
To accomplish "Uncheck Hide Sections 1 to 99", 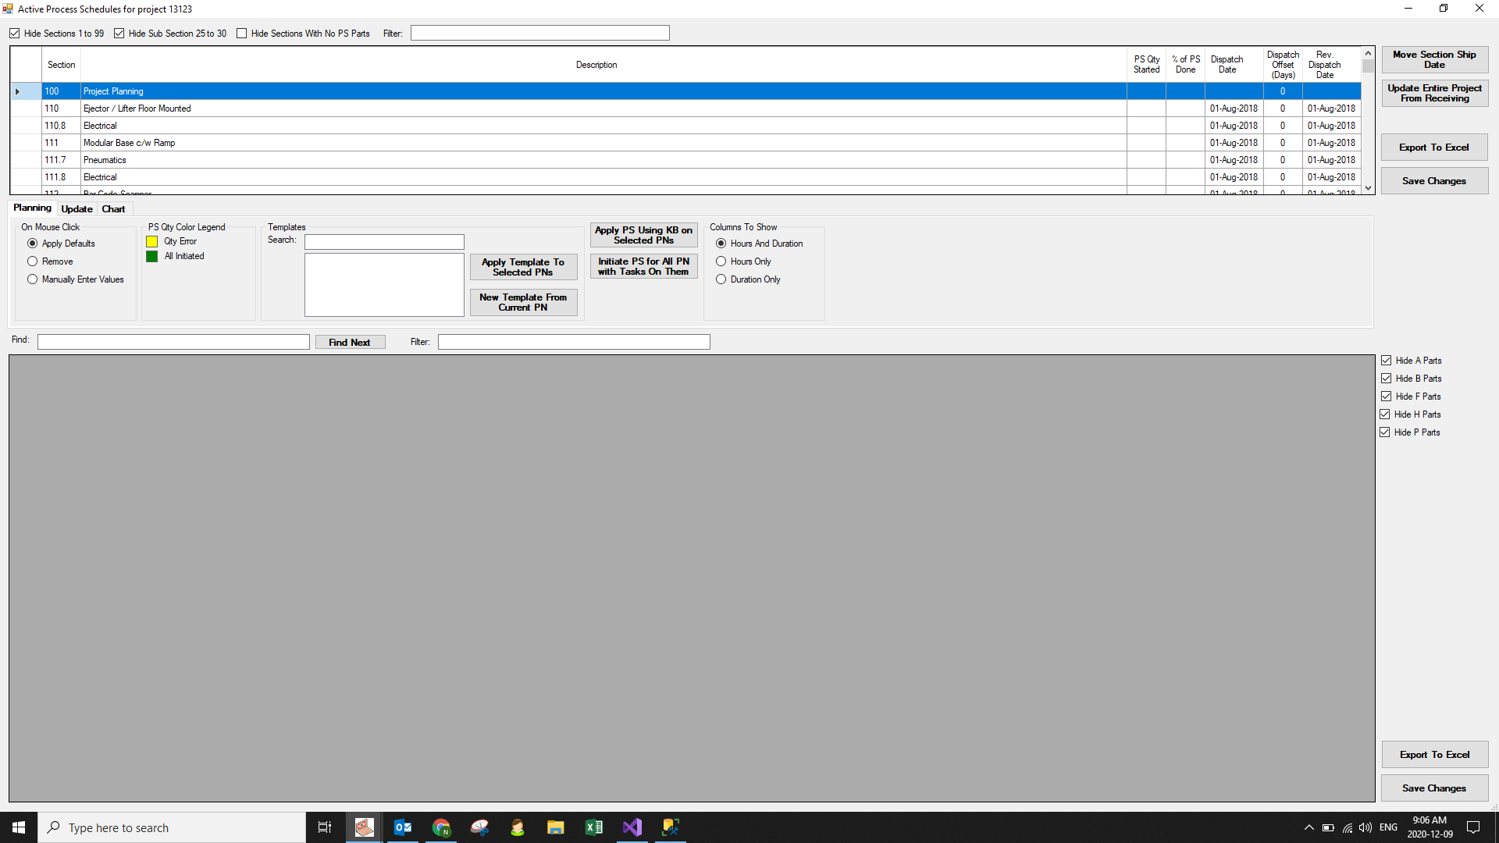I will 15,34.
